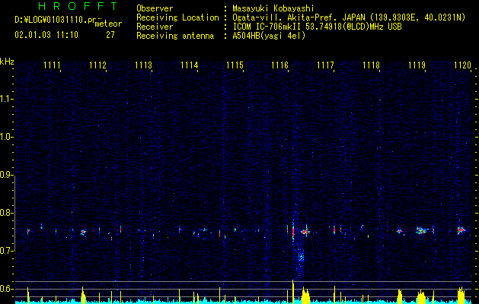Click the 1119 time marker
This screenshot has height=304, width=479.
(x=417, y=65)
